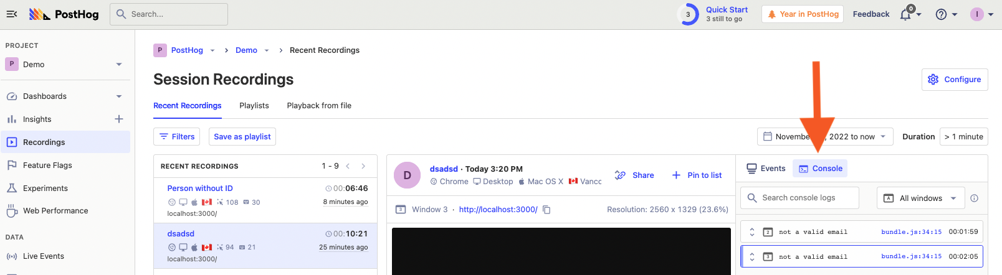
Task: Open the help question mark menu
Action: (x=942, y=14)
